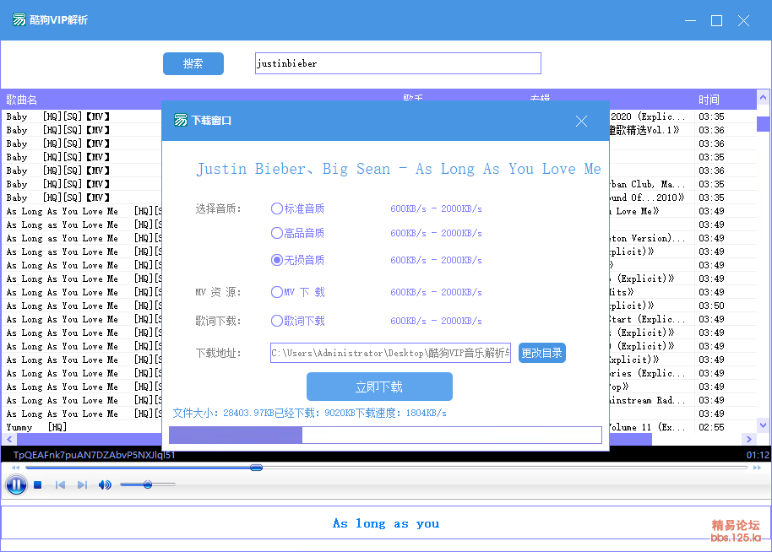Click the "2020 (Explic..." album cell
The width and height of the screenshot is (772, 552).
(648, 116)
